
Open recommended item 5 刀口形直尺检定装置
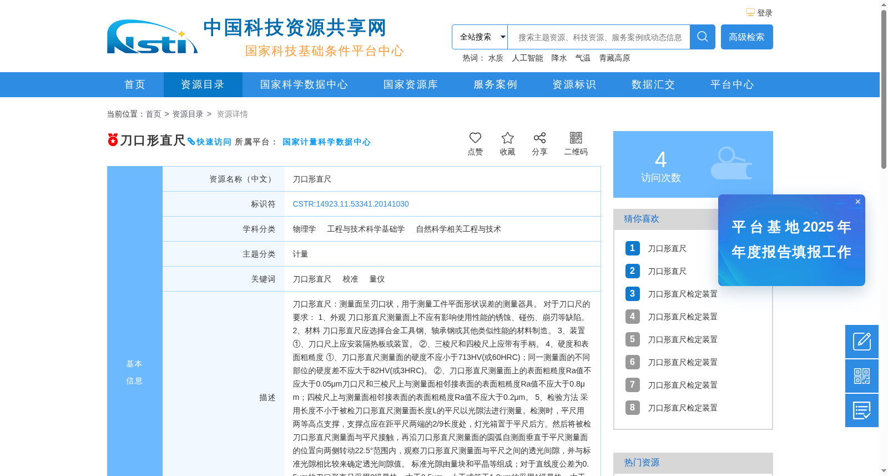(x=683, y=339)
